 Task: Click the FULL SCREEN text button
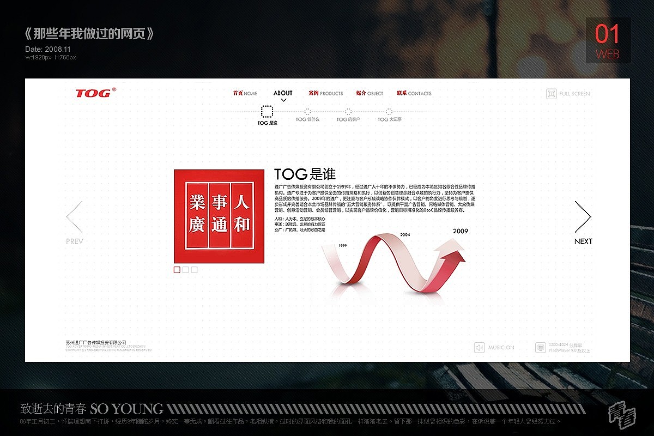574,94
